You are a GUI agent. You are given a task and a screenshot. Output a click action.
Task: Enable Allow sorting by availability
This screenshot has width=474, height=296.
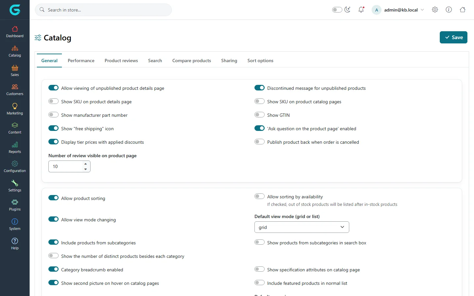coord(259,196)
